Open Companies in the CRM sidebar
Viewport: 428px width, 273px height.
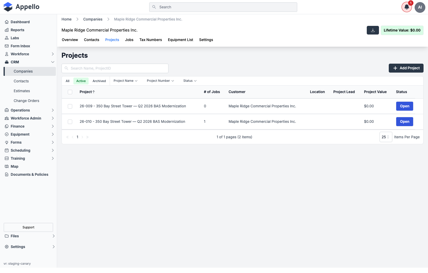click(x=30, y=71)
